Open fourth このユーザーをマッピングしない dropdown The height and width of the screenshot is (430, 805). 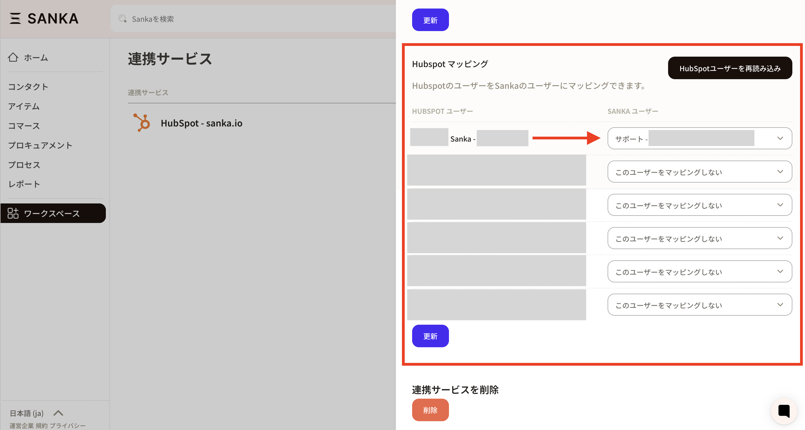pos(699,272)
